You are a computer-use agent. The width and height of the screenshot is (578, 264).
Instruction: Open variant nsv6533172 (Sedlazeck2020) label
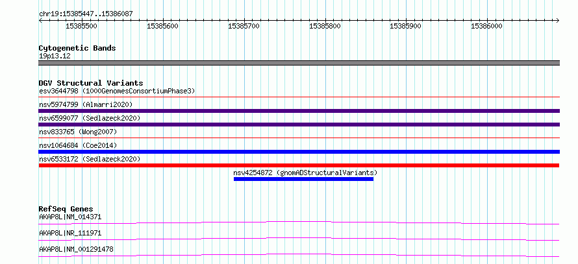click(x=90, y=159)
